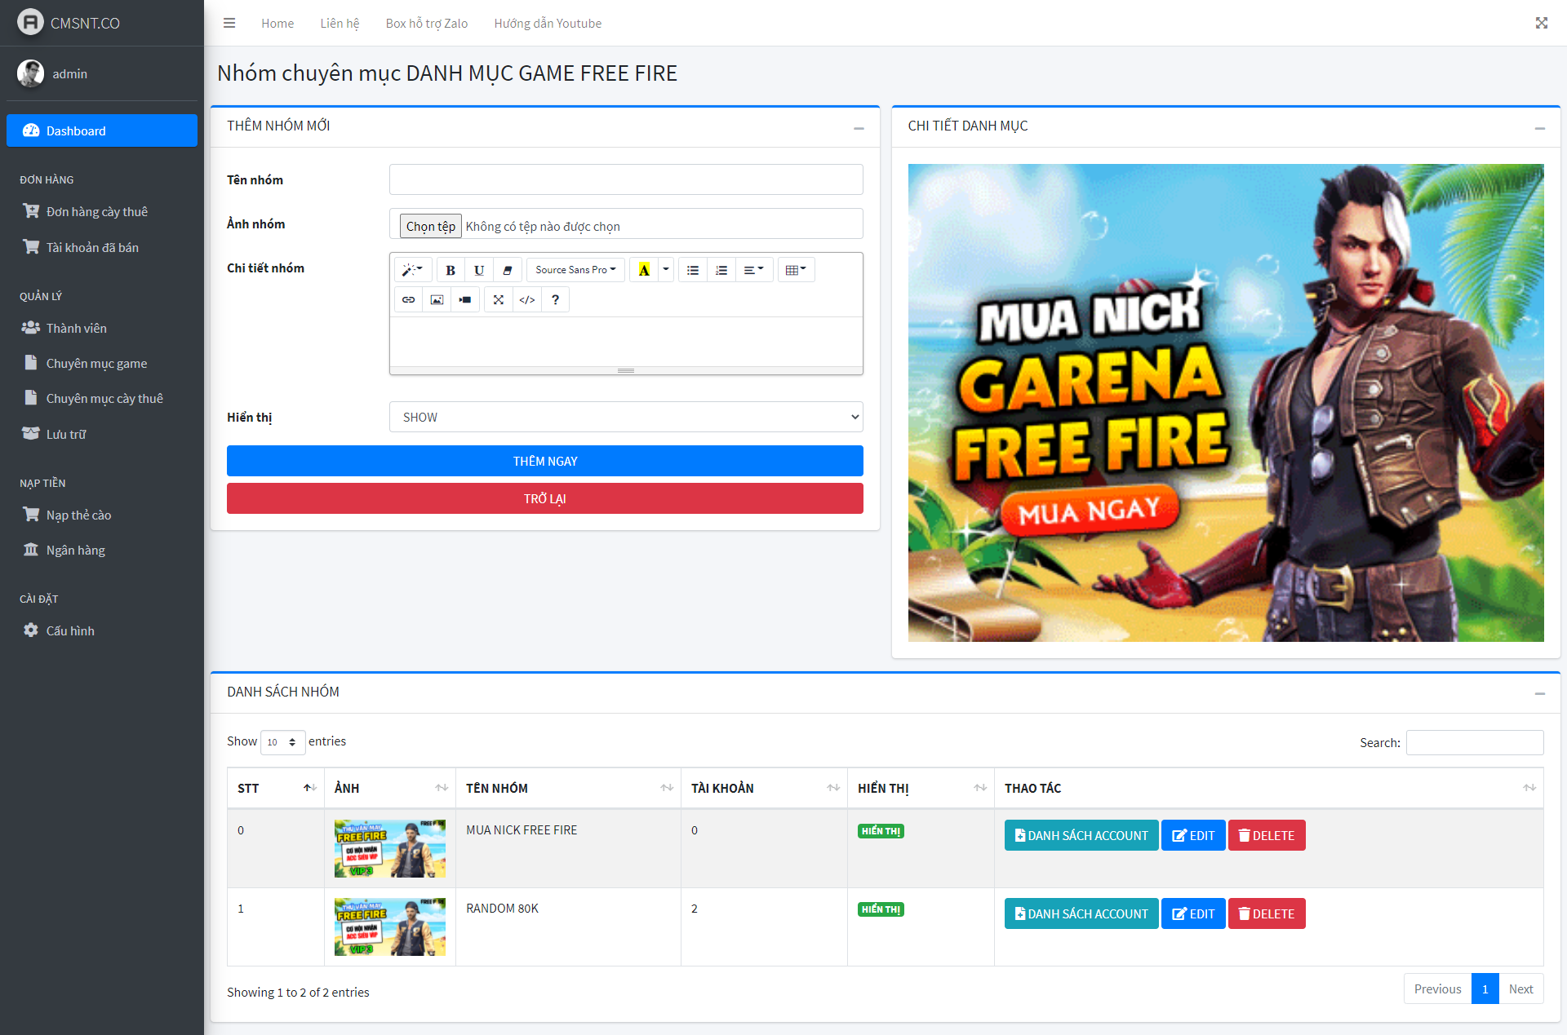This screenshot has height=1035, width=1567.
Task: Click the eraser remove-format icon
Action: click(507, 270)
